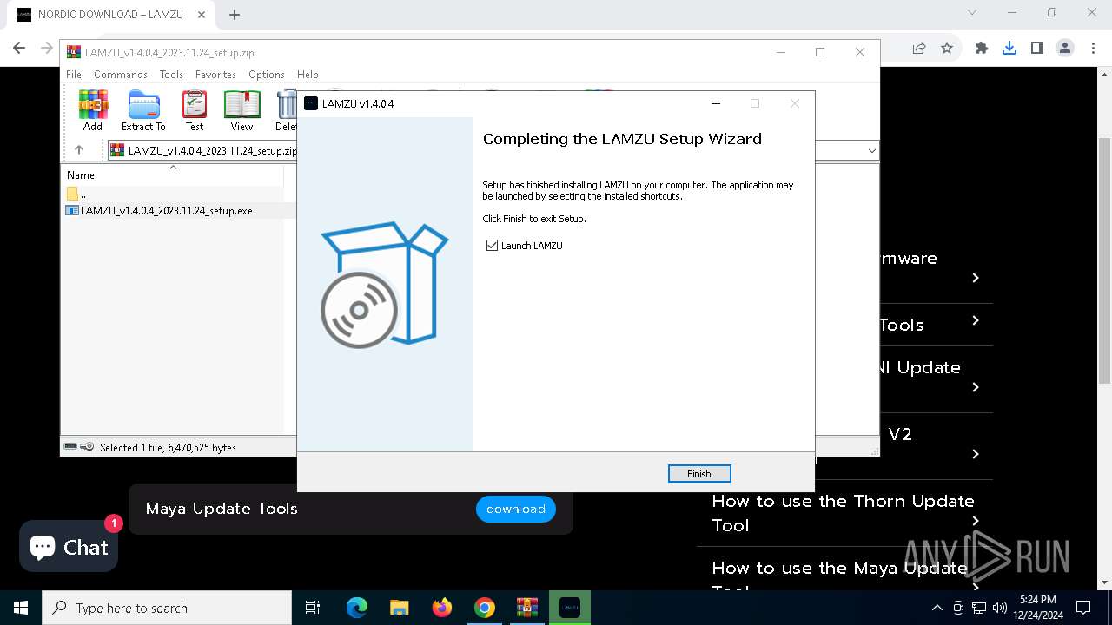Open the Chrome extensions puzzle icon
1112x625 pixels.
982,49
